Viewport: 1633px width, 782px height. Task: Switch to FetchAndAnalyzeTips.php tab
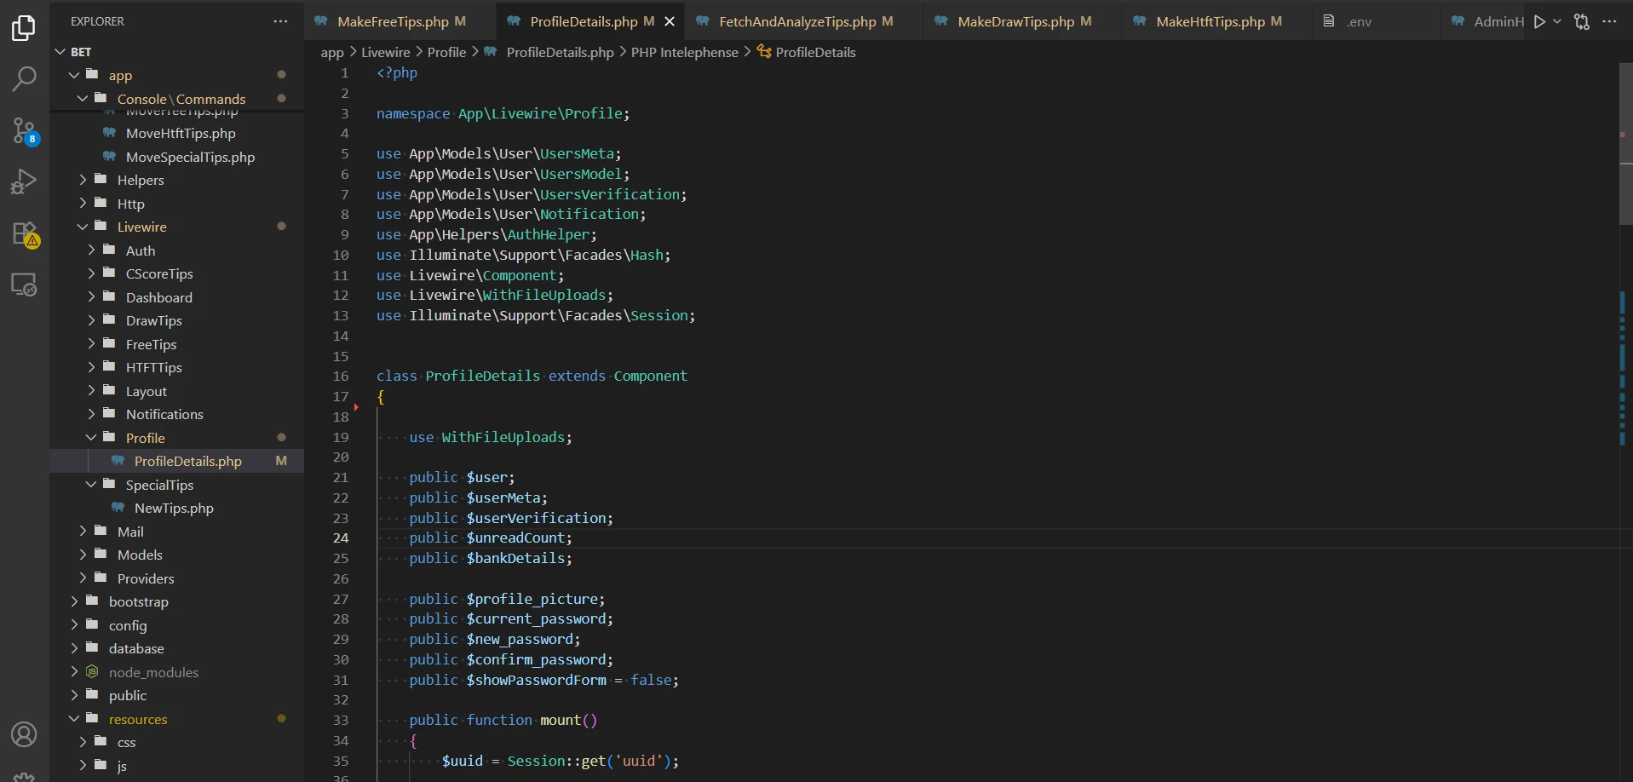[x=796, y=22]
